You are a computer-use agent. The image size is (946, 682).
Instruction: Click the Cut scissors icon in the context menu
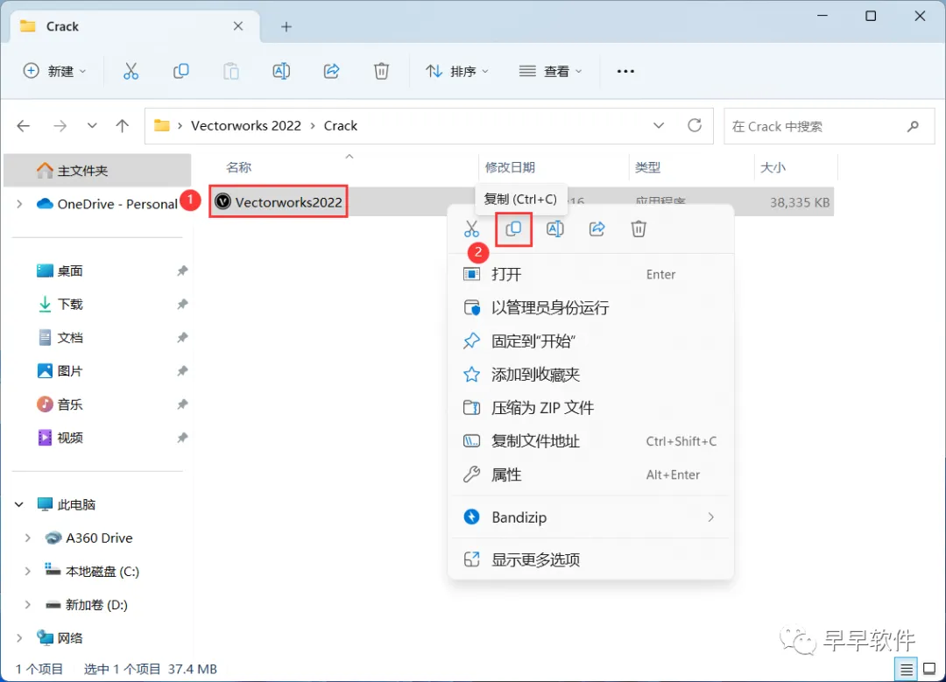(x=471, y=229)
